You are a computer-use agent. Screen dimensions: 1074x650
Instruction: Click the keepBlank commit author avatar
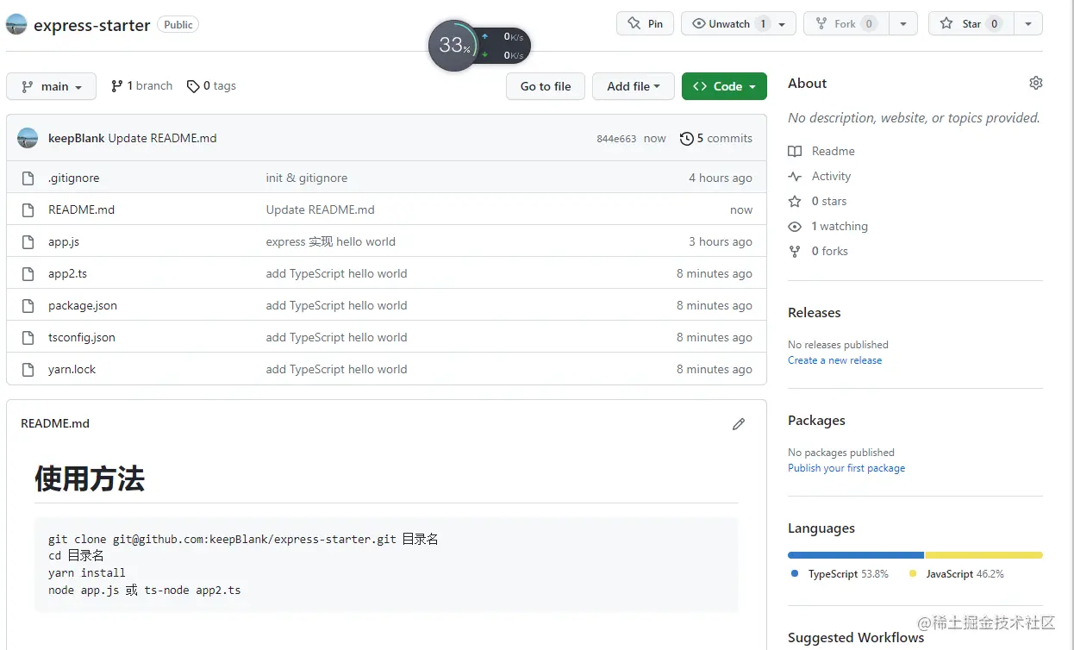pos(28,138)
